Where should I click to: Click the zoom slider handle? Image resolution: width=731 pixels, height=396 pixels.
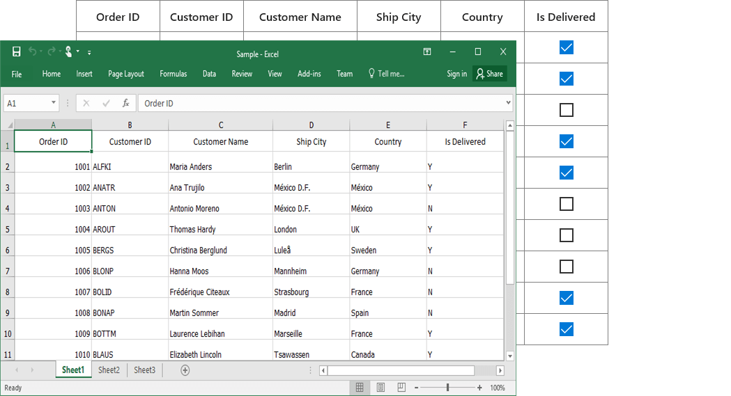[x=447, y=387]
